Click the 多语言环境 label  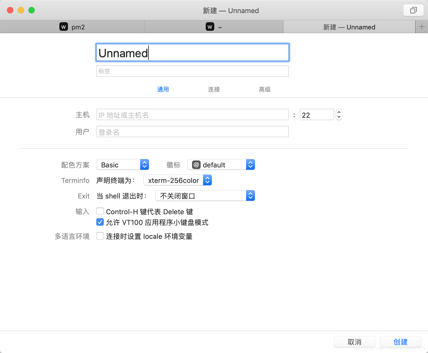point(72,236)
